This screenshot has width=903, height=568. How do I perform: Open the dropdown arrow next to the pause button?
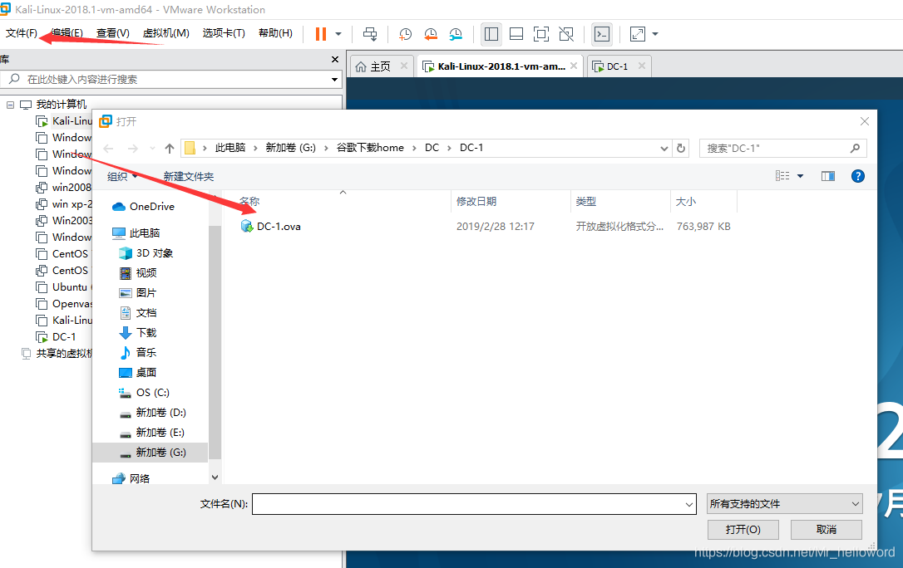(338, 34)
